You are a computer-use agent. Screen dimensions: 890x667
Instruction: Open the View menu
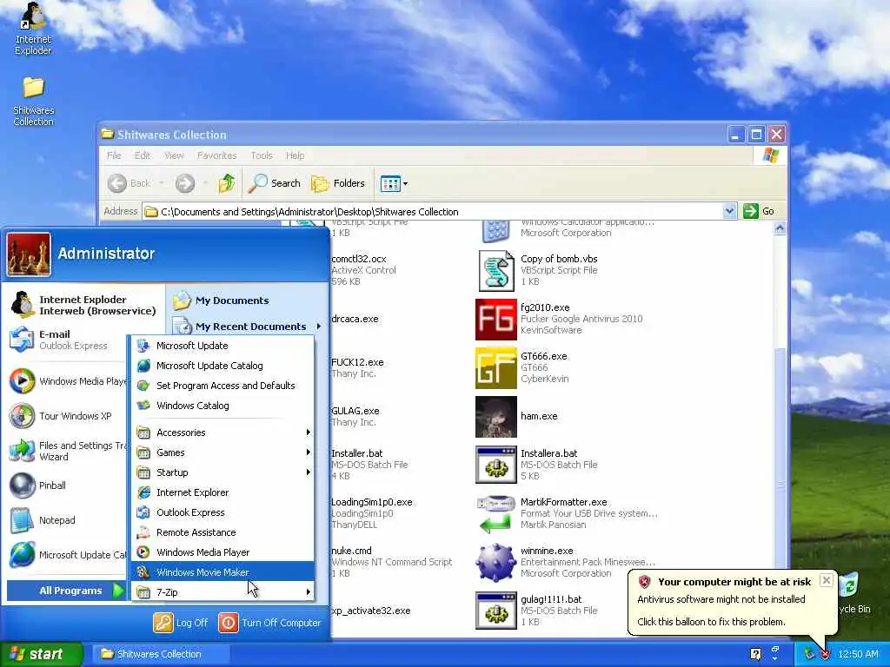point(174,155)
